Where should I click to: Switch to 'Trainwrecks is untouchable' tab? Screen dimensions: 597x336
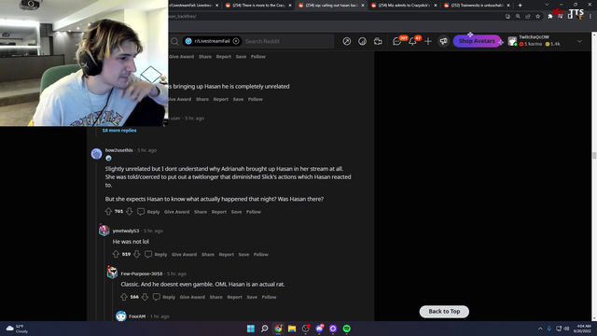tap(477, 6)
